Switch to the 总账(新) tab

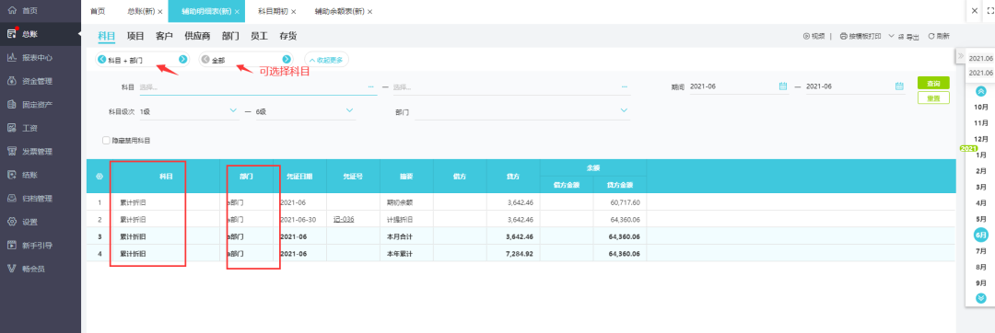click(140, 11)
